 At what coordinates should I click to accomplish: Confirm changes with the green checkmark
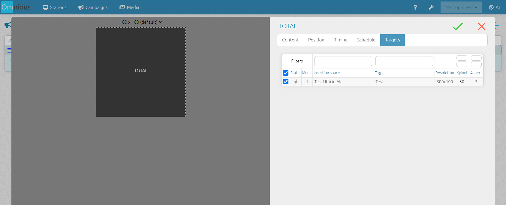tap(458, 26)
